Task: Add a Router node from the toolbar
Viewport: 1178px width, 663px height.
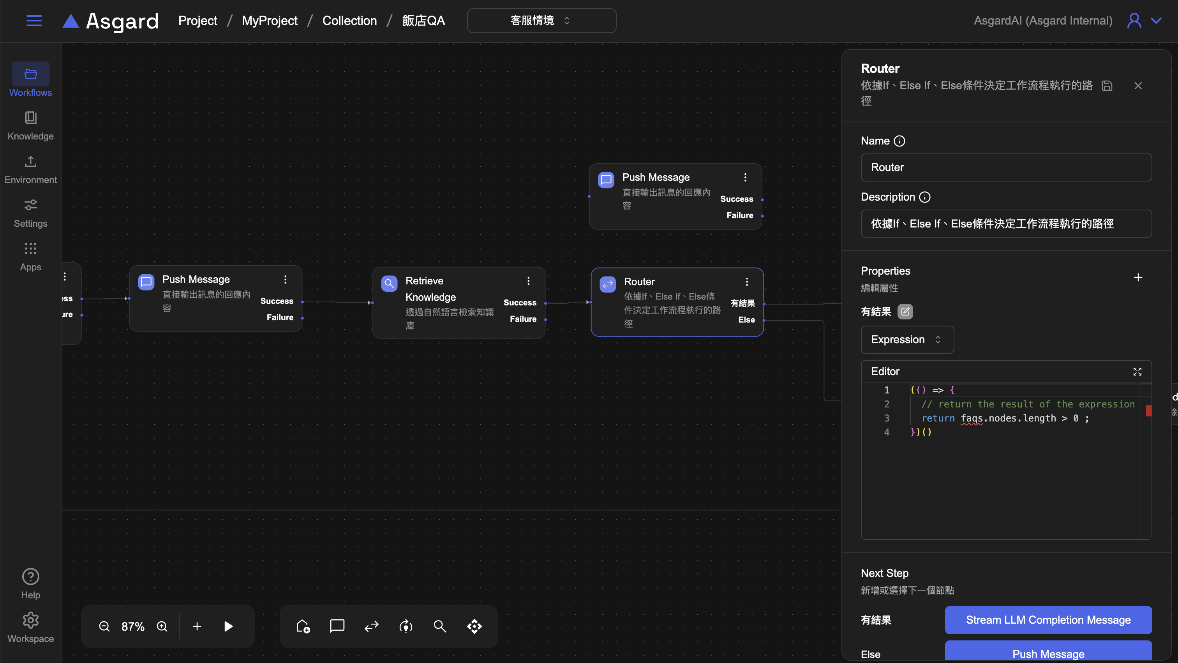Action: click(371, 626)
